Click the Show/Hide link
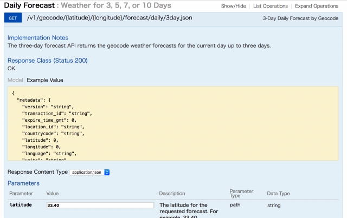347x218 pixels. click(235, 6)
